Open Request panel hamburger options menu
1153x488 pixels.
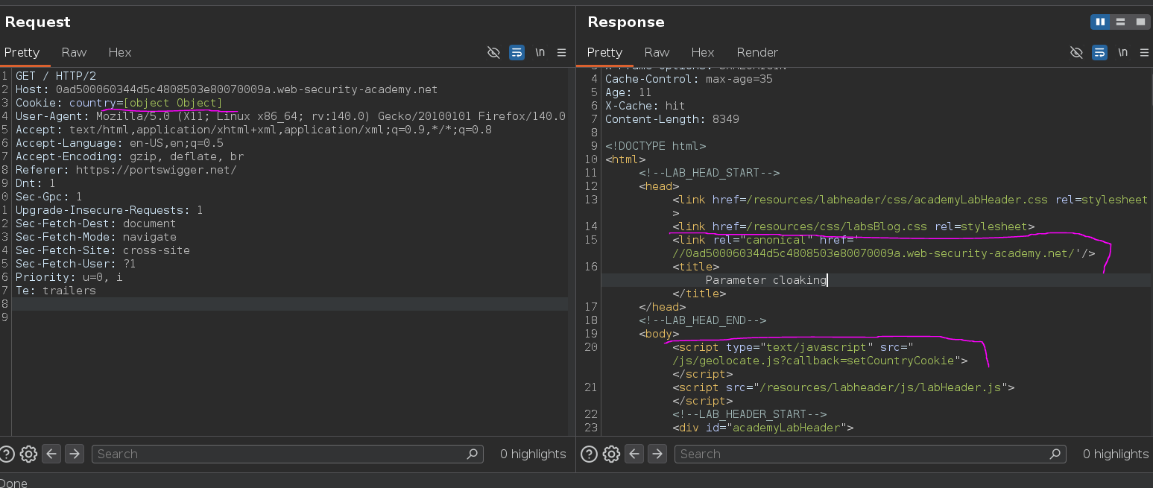click(561, 52)
